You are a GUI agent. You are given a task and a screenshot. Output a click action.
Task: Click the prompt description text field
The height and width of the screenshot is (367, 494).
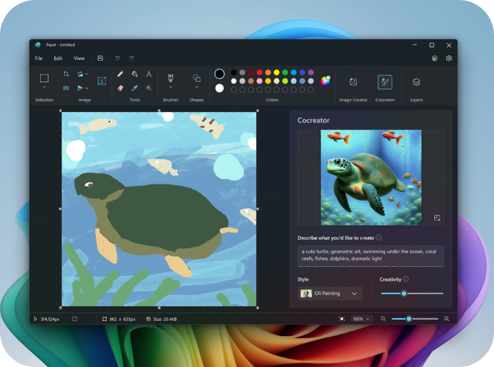tap(371, 255)
